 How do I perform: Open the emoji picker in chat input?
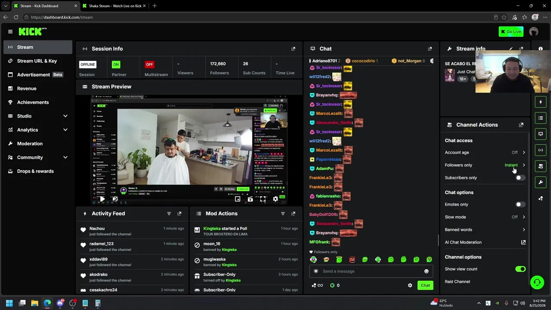coord(427,271)
